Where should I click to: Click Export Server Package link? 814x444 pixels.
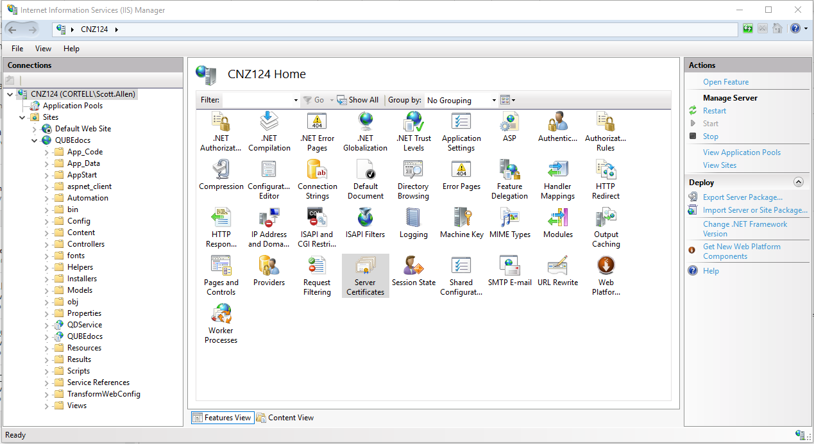click(743, 197)
